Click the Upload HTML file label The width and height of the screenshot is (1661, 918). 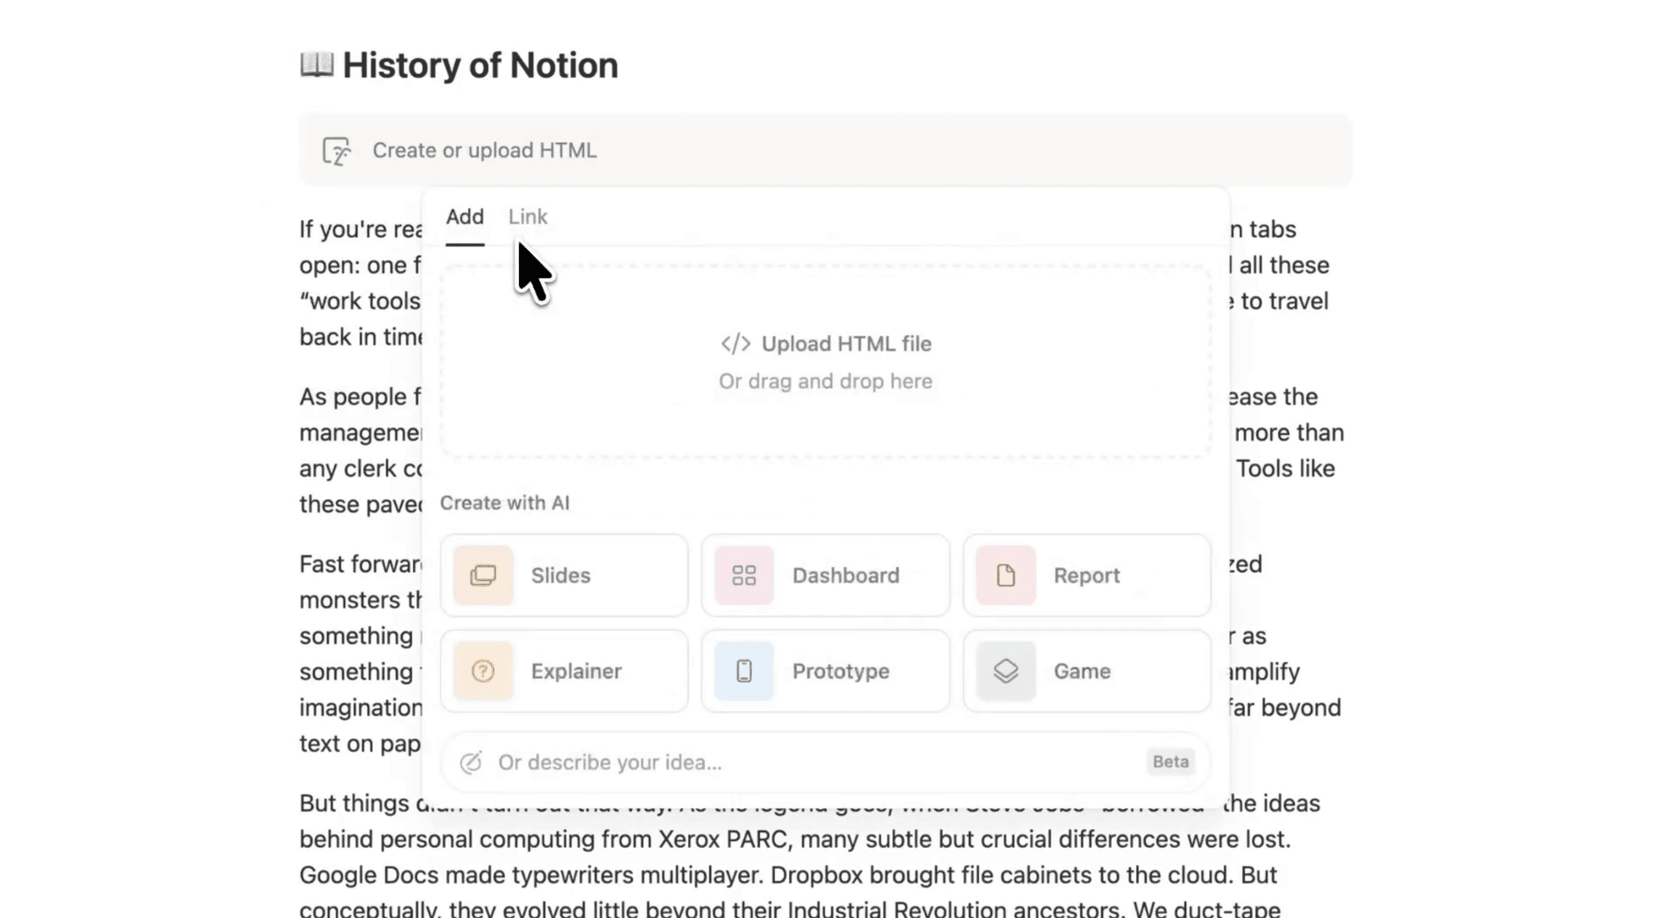[846, 344]
